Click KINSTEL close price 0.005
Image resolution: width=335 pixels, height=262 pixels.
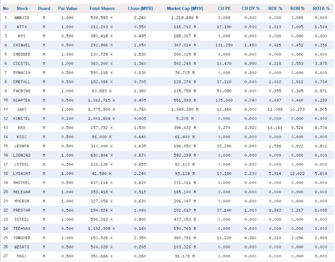pyautogui.click(x=140, y=119)
